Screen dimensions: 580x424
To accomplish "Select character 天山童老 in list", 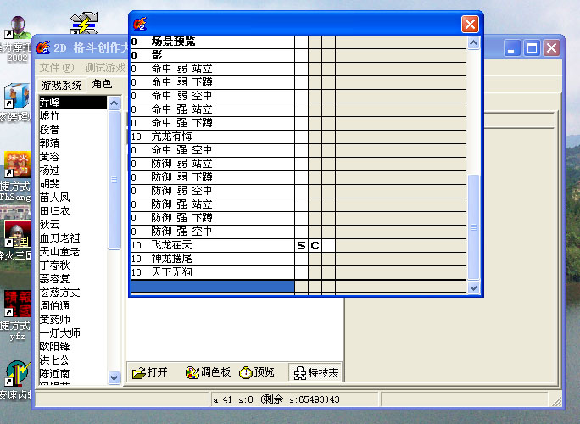I will (73, 252).
